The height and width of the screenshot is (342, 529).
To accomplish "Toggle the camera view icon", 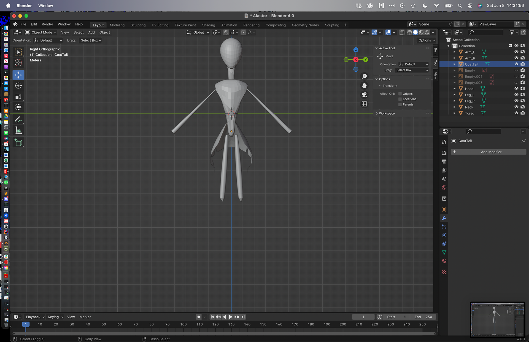I will click(364, 95).
